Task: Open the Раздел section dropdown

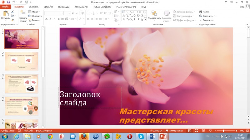Action: pyautogui.click(x=34, y=20)
